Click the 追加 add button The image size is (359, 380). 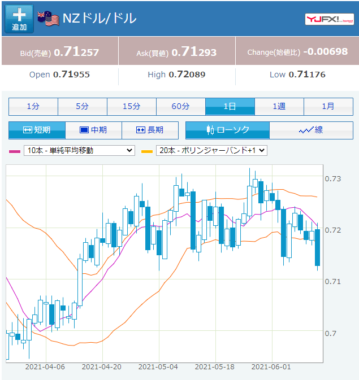[x=19, y=19]
